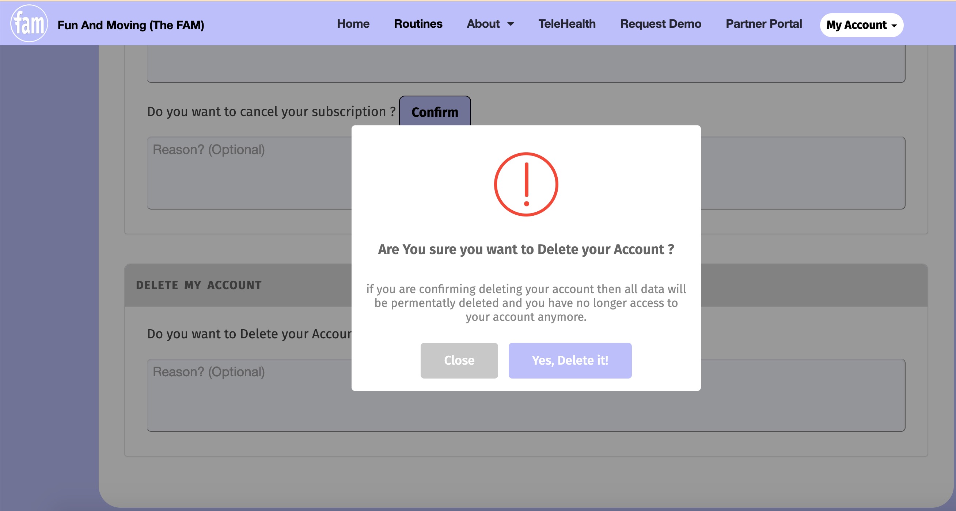Viewport: 956px width, 511px height.
Task: Expand the About dropdown
Action: (490, 24)
